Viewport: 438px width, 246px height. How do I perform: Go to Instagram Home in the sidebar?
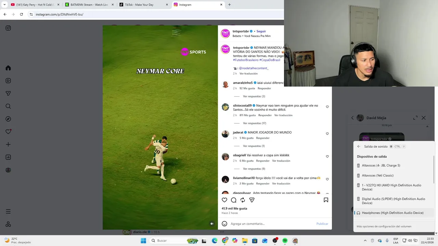(8, 68)
